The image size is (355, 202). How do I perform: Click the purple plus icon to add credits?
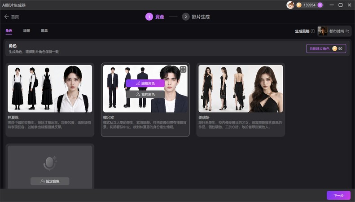320,5
